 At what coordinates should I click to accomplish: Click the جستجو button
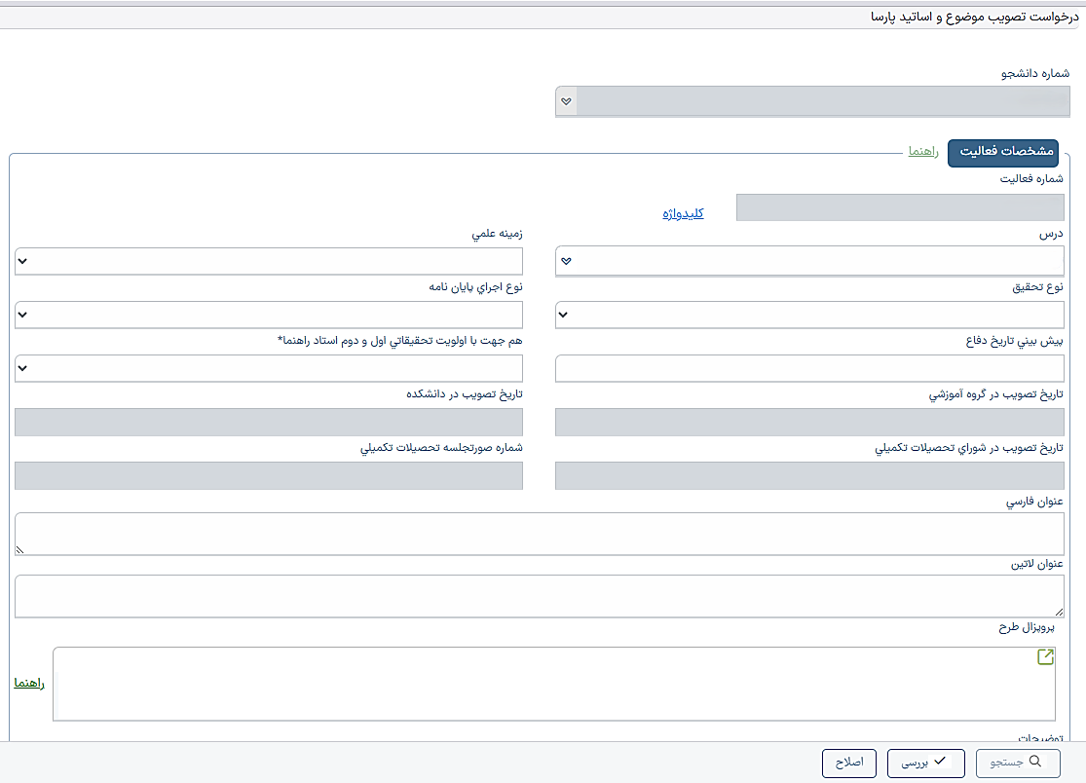[1018, 763]
